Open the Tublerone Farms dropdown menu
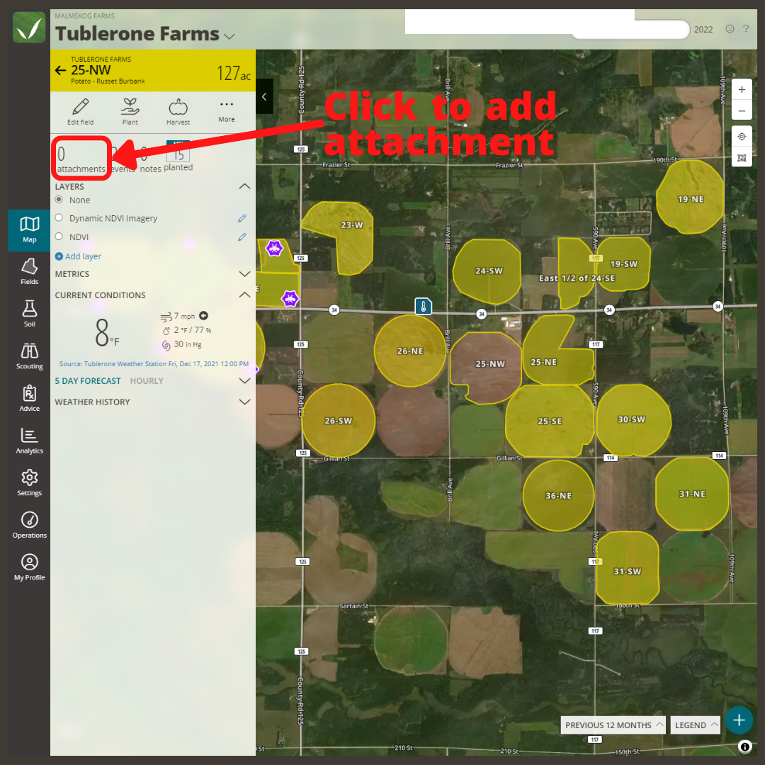 tap(229, 34)
